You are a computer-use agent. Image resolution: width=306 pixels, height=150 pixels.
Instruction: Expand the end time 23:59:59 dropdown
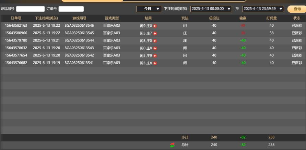tap(263, 9)
